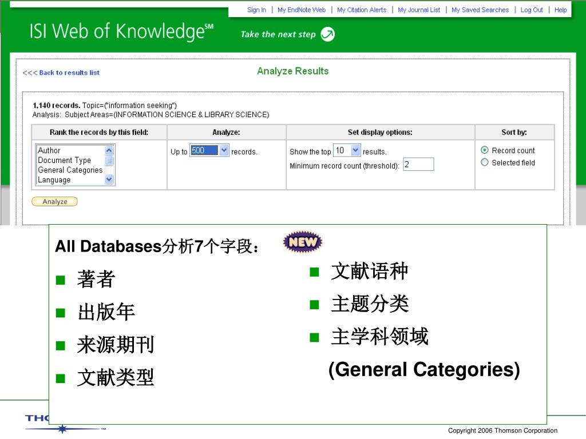Click the Take the next step text

278,34
